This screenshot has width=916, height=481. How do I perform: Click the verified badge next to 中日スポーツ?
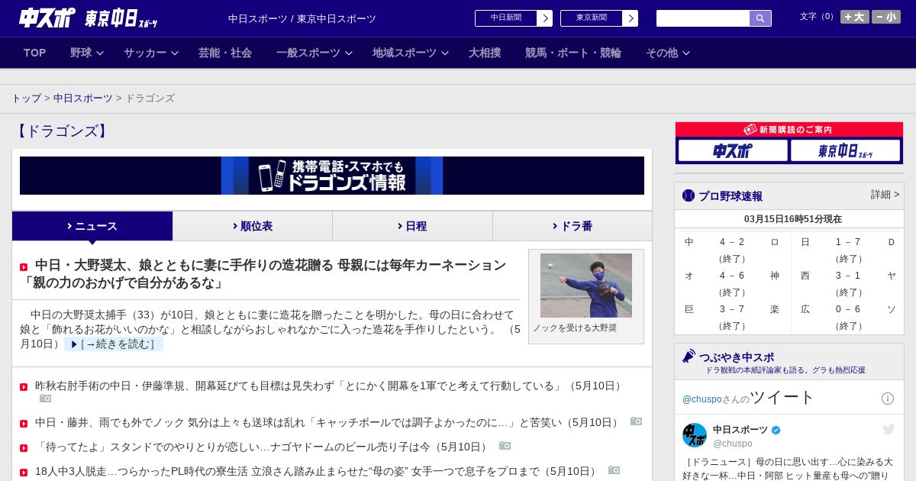[776, 431]
